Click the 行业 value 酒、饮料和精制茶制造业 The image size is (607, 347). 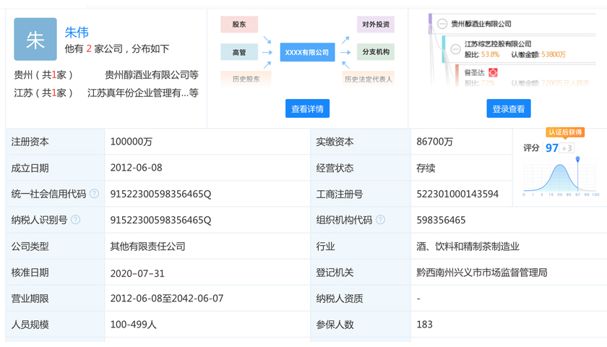(468, 247)
